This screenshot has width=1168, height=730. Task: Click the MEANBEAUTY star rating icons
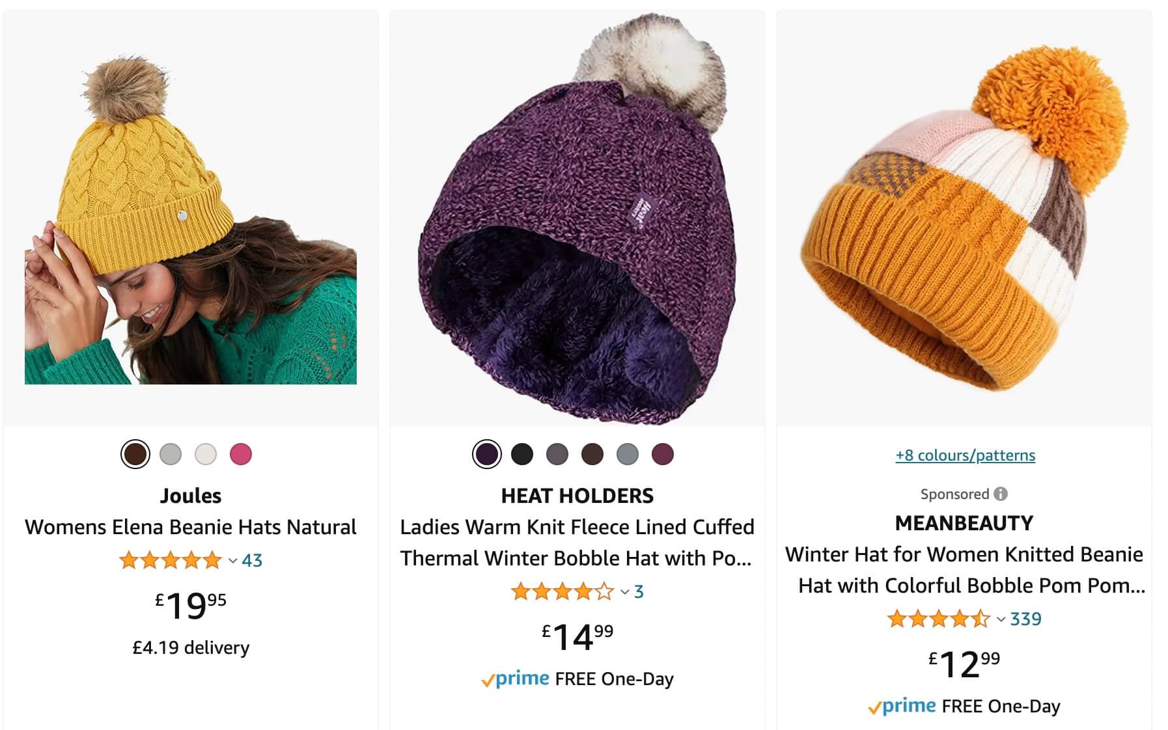click(x=939, y=619)
